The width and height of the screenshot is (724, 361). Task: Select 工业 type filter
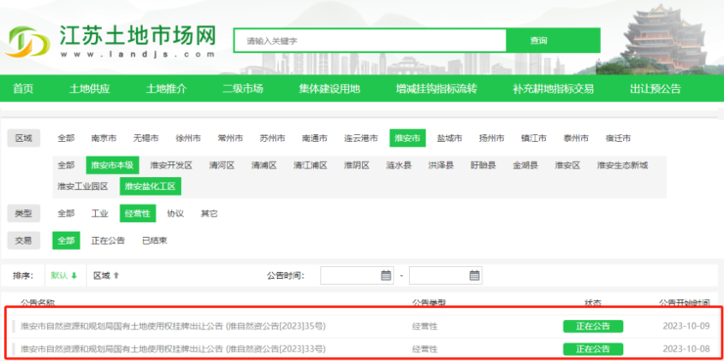(100, 213)
